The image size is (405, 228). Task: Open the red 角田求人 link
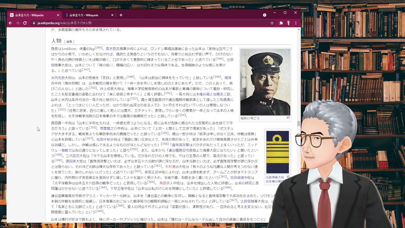point(166,183)
